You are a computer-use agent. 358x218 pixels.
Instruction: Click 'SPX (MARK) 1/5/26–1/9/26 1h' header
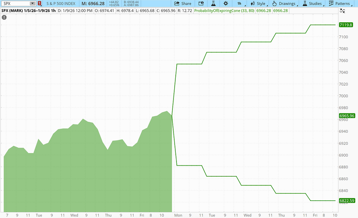(x=28, y=11)
